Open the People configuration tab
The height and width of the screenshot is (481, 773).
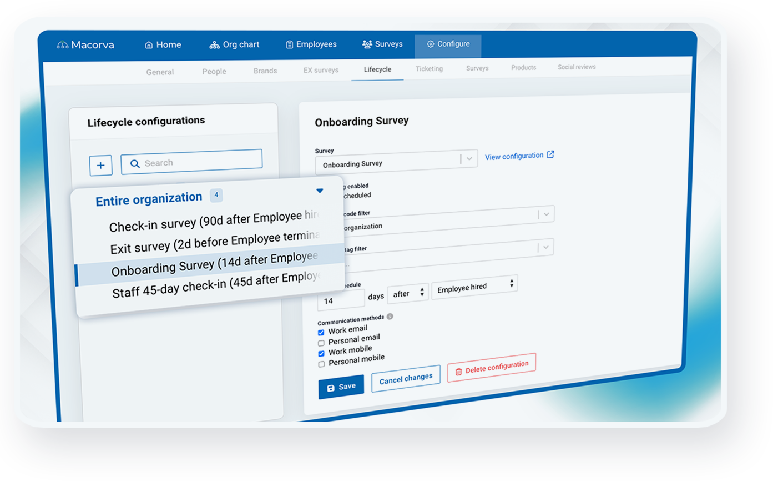pyautogui.click(x=214, y=71)
